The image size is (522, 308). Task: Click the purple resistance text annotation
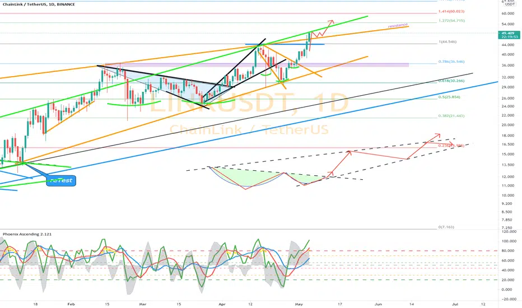click(x=398, y=25)
